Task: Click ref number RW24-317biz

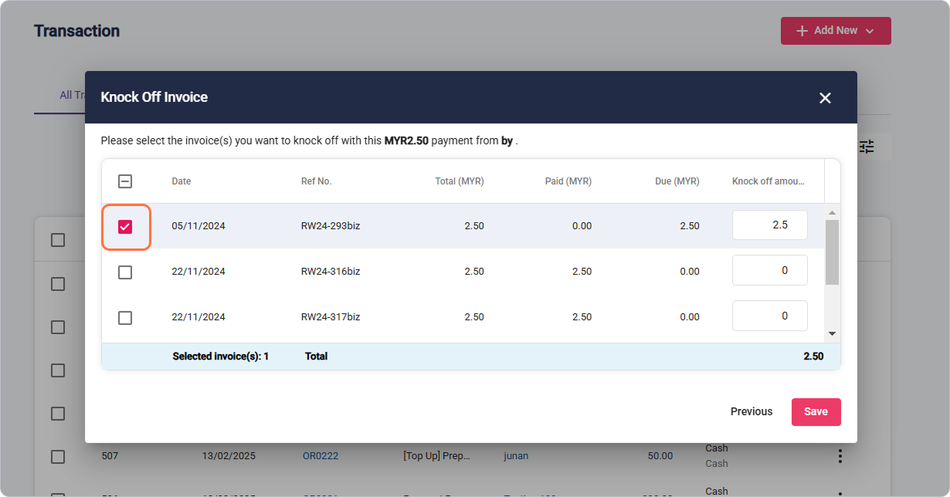Action: coord(331,317)
